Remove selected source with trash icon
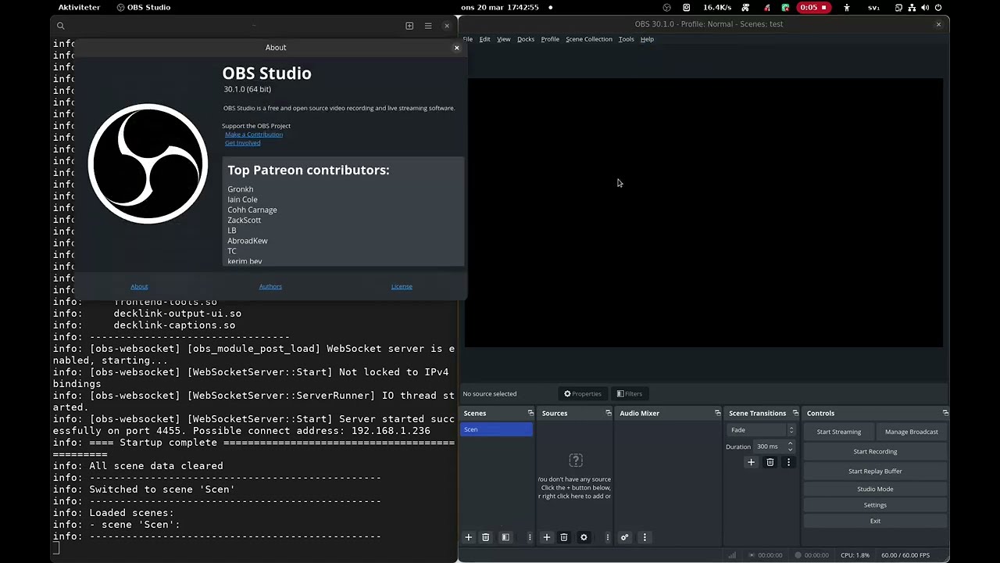The height and width of the screenshot is (563, 1000). (563, 537)
